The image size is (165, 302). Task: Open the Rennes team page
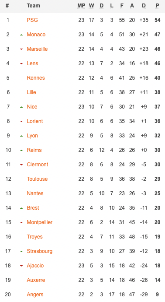pyautogui.click(x=36, y=78)
